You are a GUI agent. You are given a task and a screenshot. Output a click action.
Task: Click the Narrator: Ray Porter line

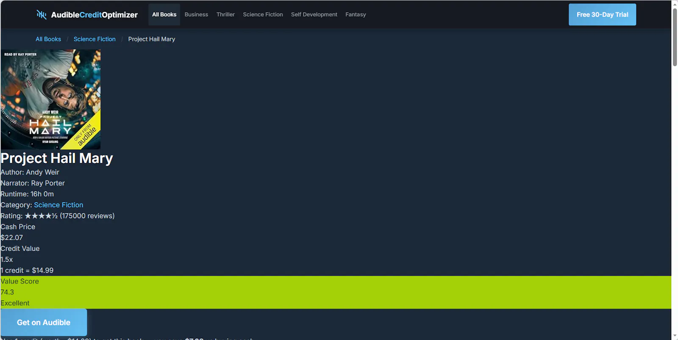pyautogui.click(x=33, y=183)
